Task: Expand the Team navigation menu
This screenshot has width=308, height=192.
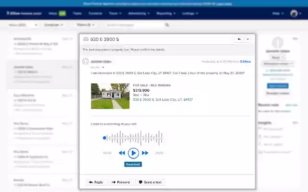Action: (x=115, y=13)
